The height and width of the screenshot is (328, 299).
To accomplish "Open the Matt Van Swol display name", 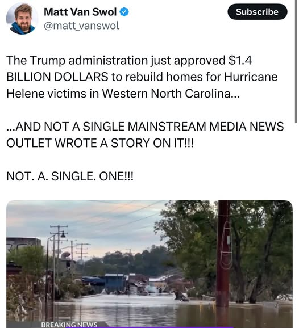I will pyautogui.click(x=80, y=12).
